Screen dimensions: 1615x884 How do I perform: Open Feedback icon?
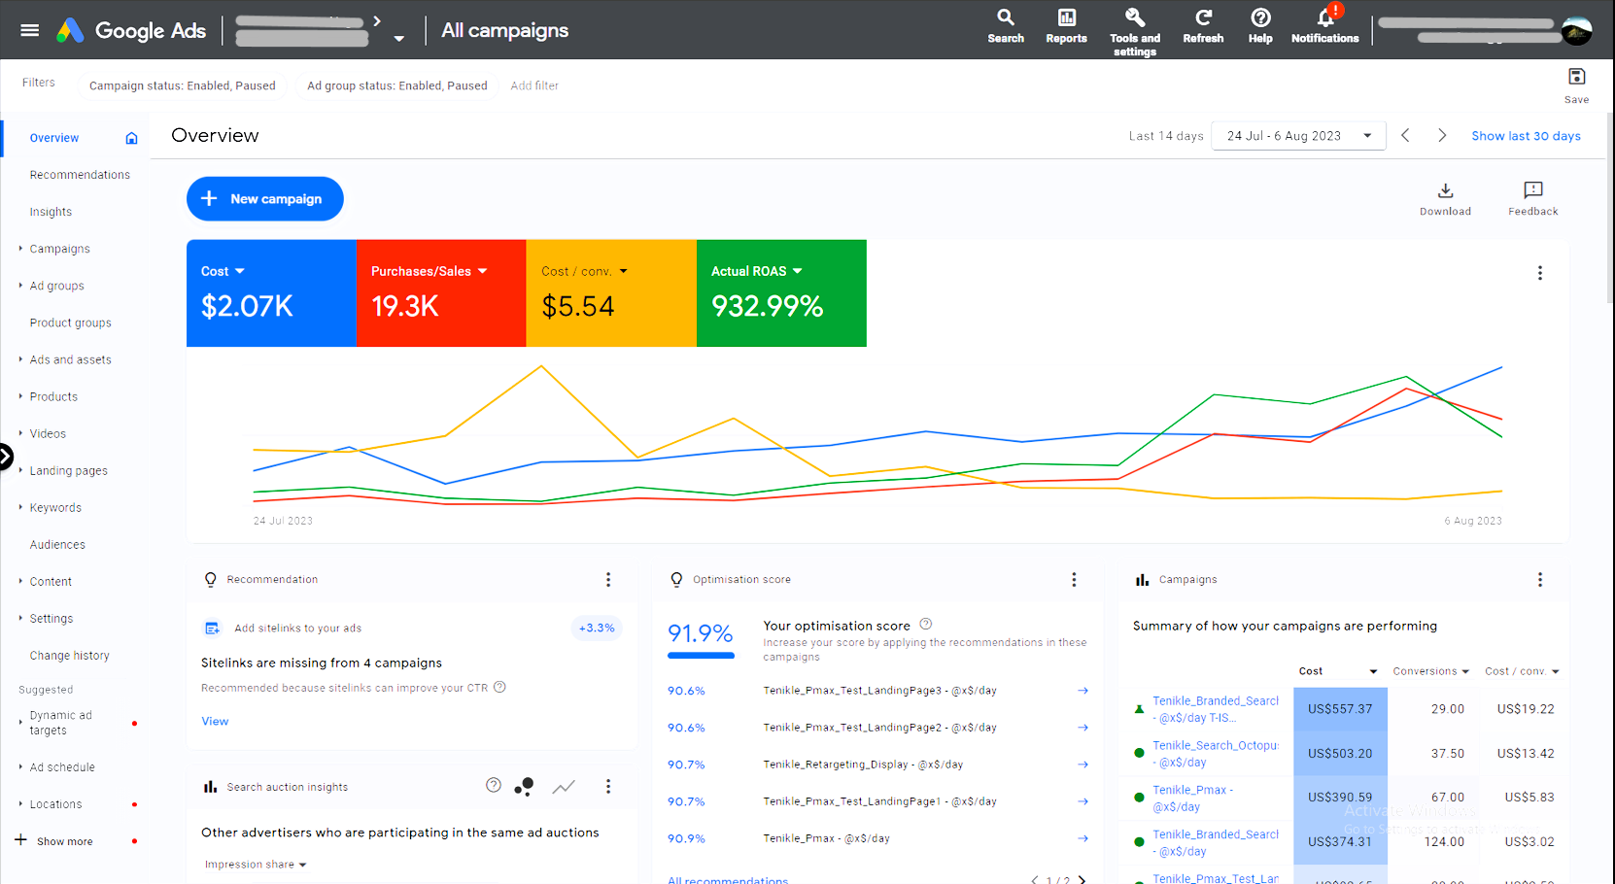click(x=1532, y=191)
